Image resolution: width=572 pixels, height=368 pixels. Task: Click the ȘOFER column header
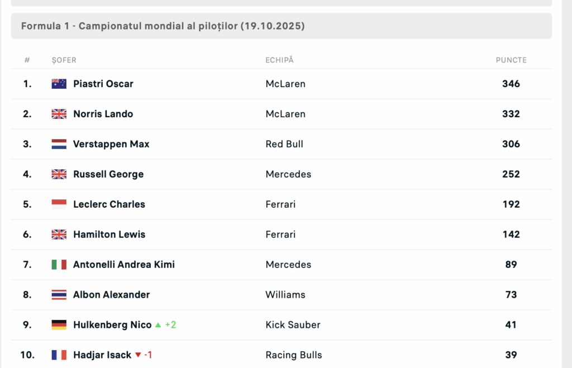point(64,60)
